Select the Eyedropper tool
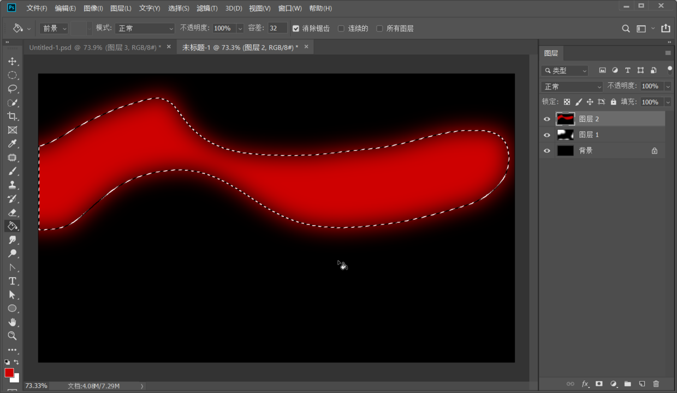 click(13, 143)
